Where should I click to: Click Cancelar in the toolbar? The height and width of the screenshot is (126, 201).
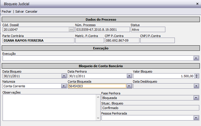(31, 11)
